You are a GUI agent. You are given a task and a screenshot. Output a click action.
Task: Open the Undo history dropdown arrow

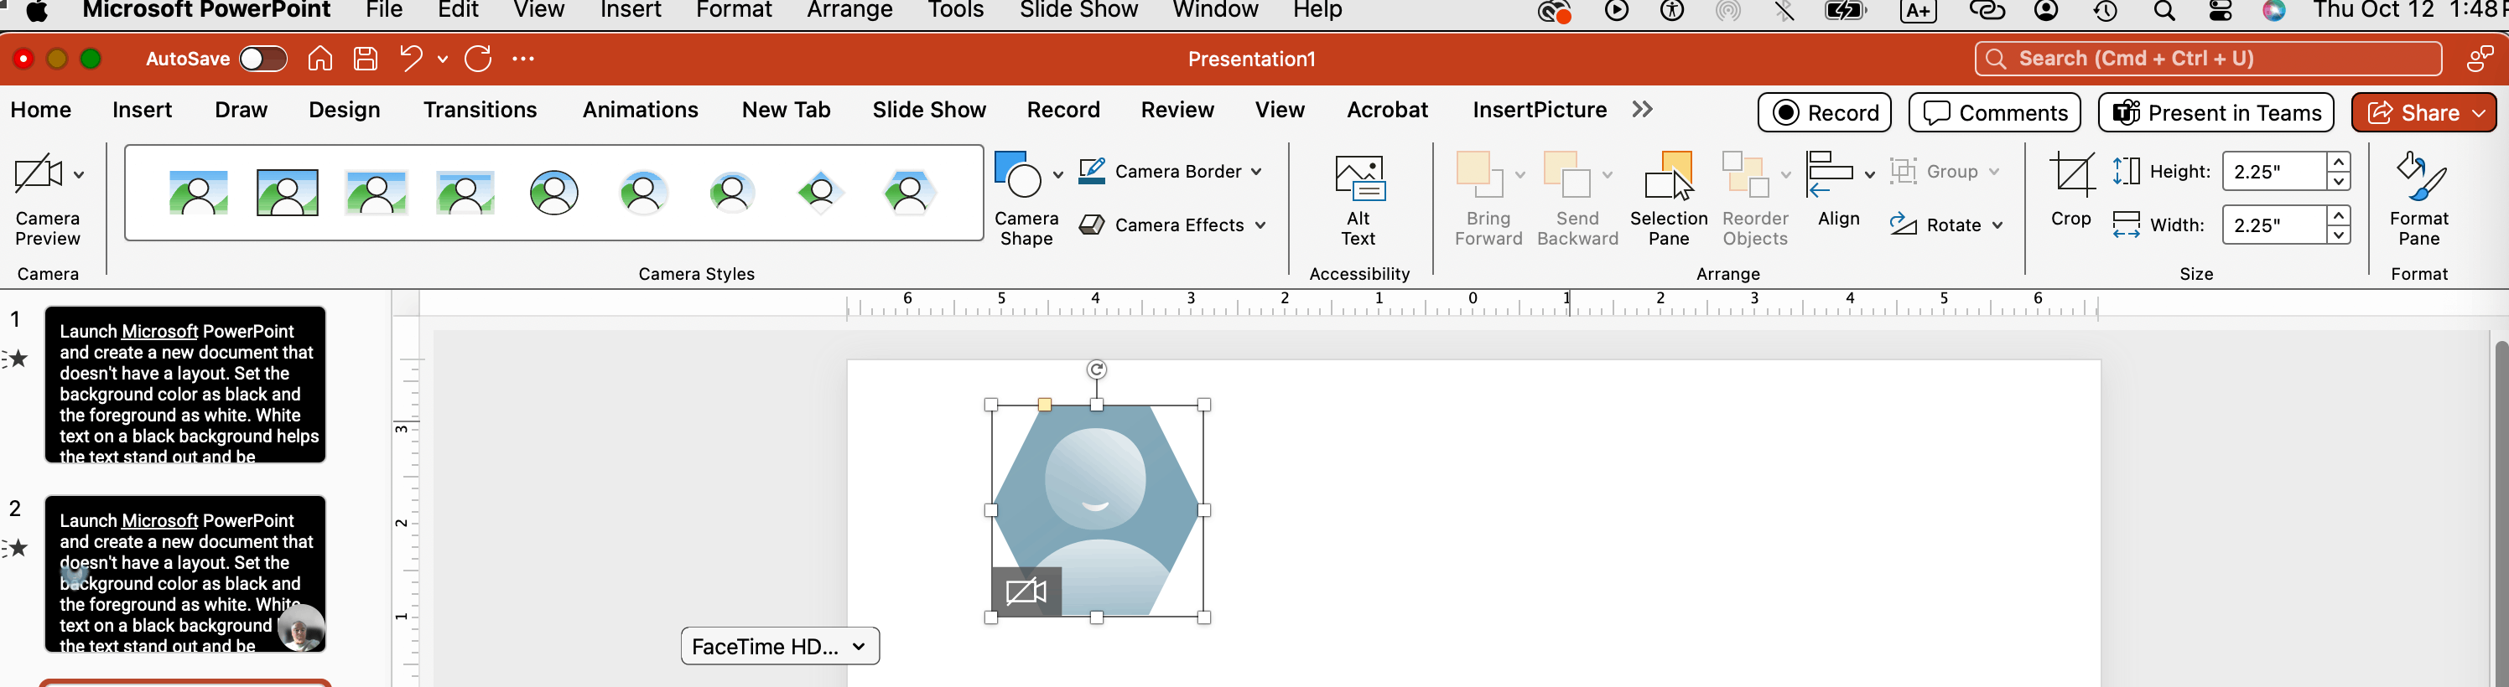442,59
